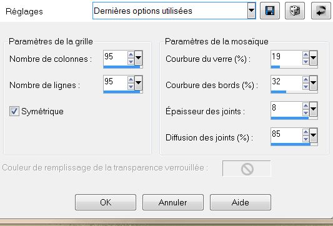Increase Nombre de colonnes with up arrow
This screenshot has height=226, width=333.
point(131,55)
